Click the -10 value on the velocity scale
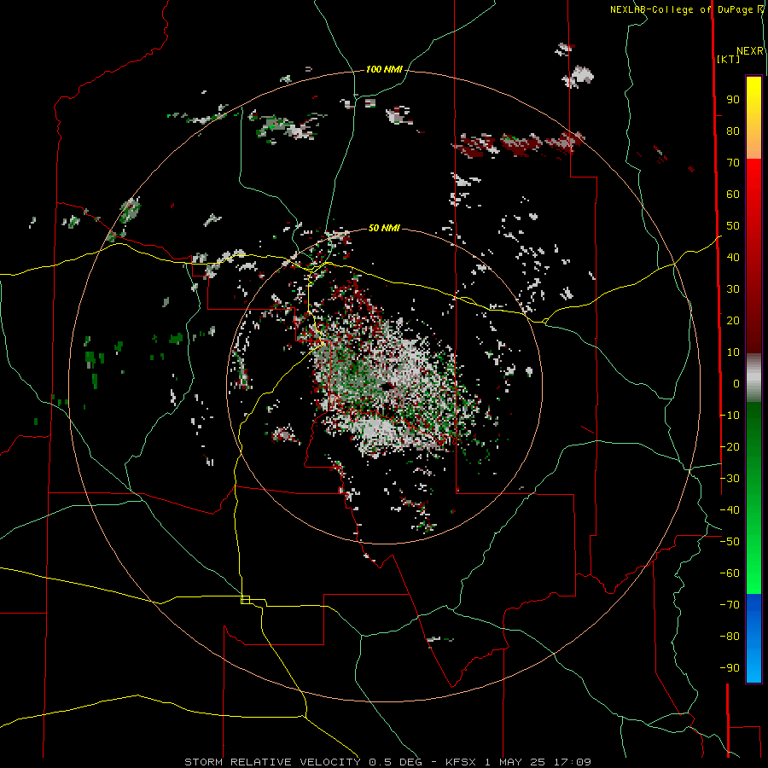The image size is (768, 768). point(730,416)
